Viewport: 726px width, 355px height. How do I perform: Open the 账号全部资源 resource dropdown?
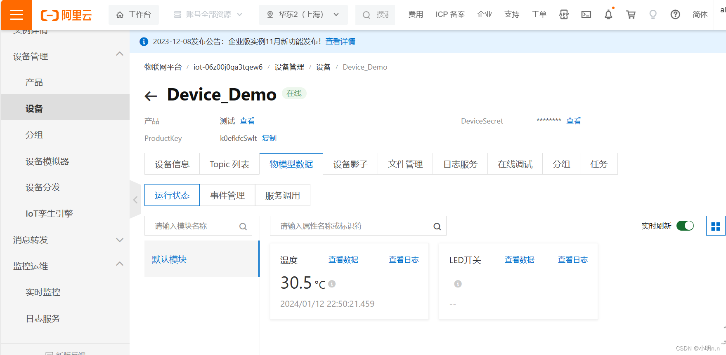coord(208,15)
